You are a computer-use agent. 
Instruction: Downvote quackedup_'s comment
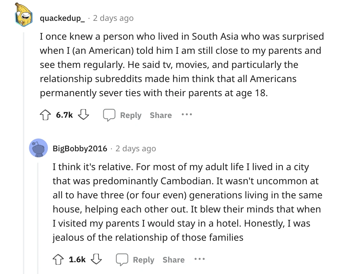click(83, 115)
